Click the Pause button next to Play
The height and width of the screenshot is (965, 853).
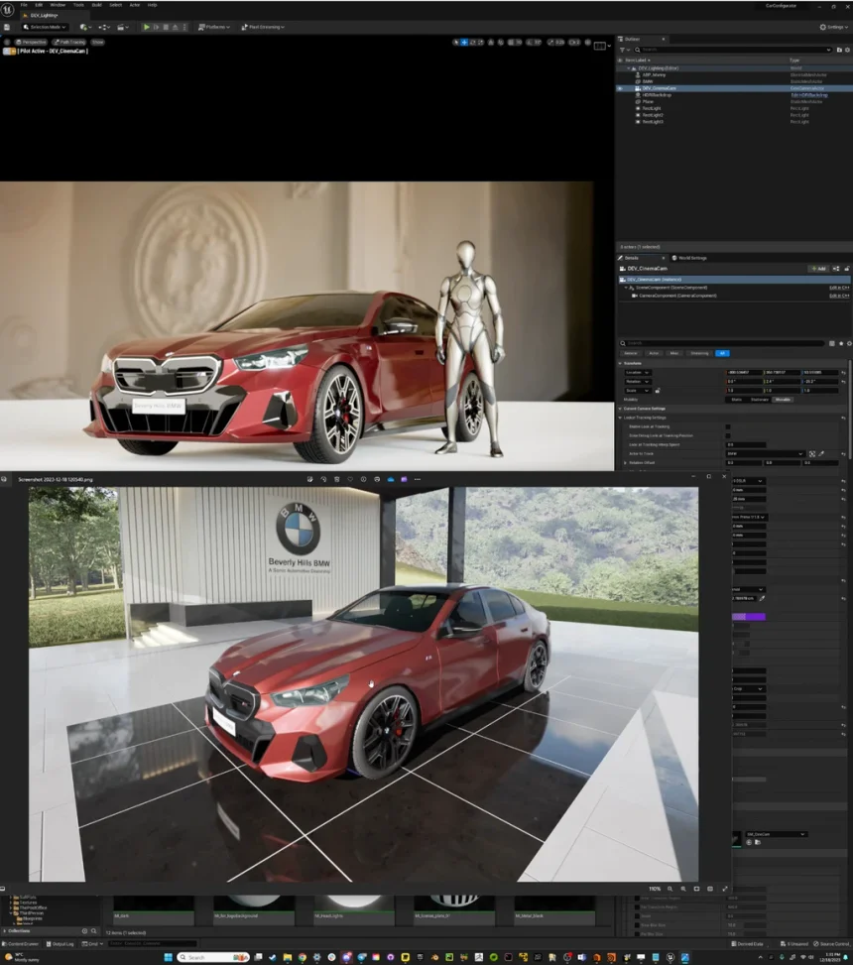[157, 27]
